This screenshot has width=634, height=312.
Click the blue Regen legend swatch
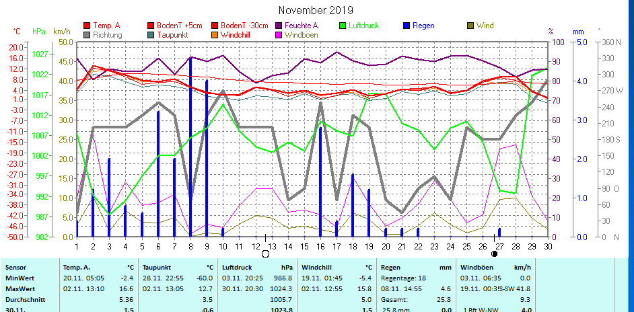tap(406, 26)
